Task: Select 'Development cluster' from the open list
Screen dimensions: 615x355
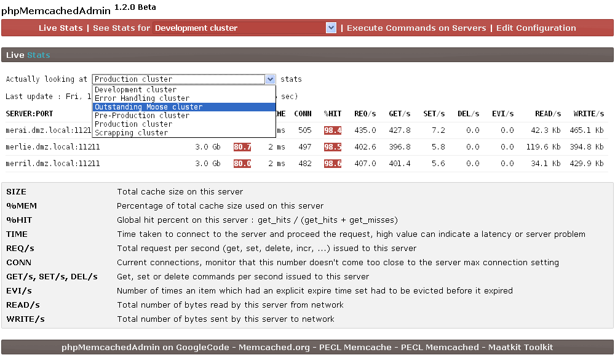Action: [135, 90]
